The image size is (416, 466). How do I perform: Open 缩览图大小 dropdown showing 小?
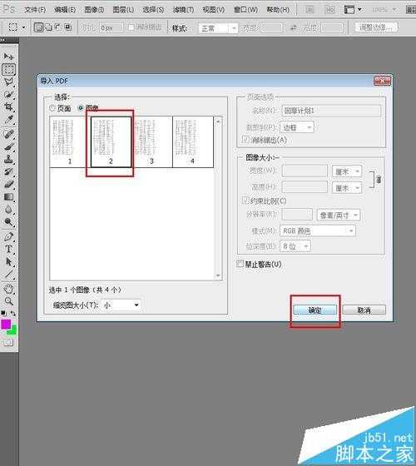pyautogui.click(x=121, y=305)
